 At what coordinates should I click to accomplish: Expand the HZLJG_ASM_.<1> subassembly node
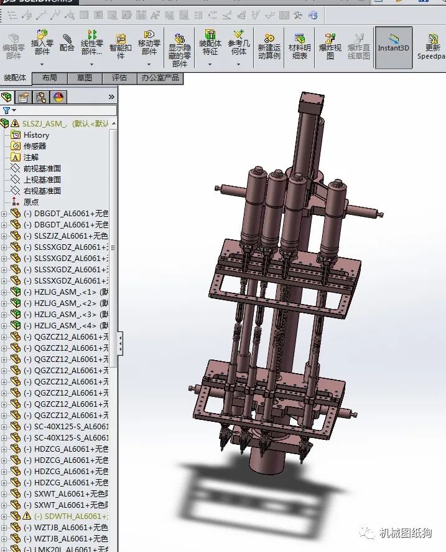4,292
